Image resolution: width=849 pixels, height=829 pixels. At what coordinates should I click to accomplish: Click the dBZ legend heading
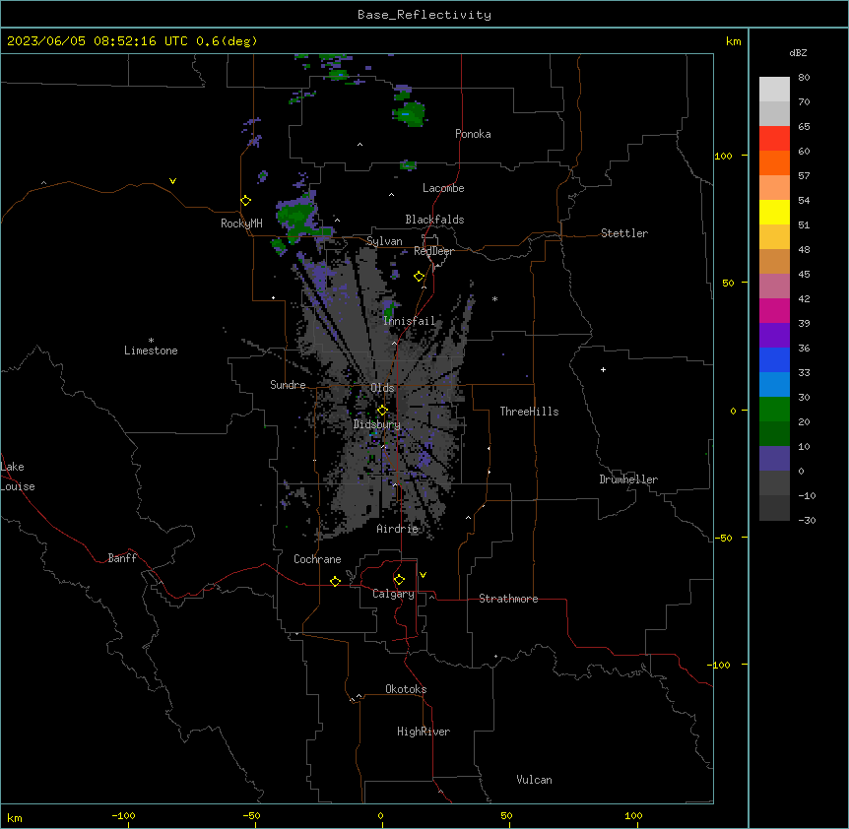tap(798, 52)
